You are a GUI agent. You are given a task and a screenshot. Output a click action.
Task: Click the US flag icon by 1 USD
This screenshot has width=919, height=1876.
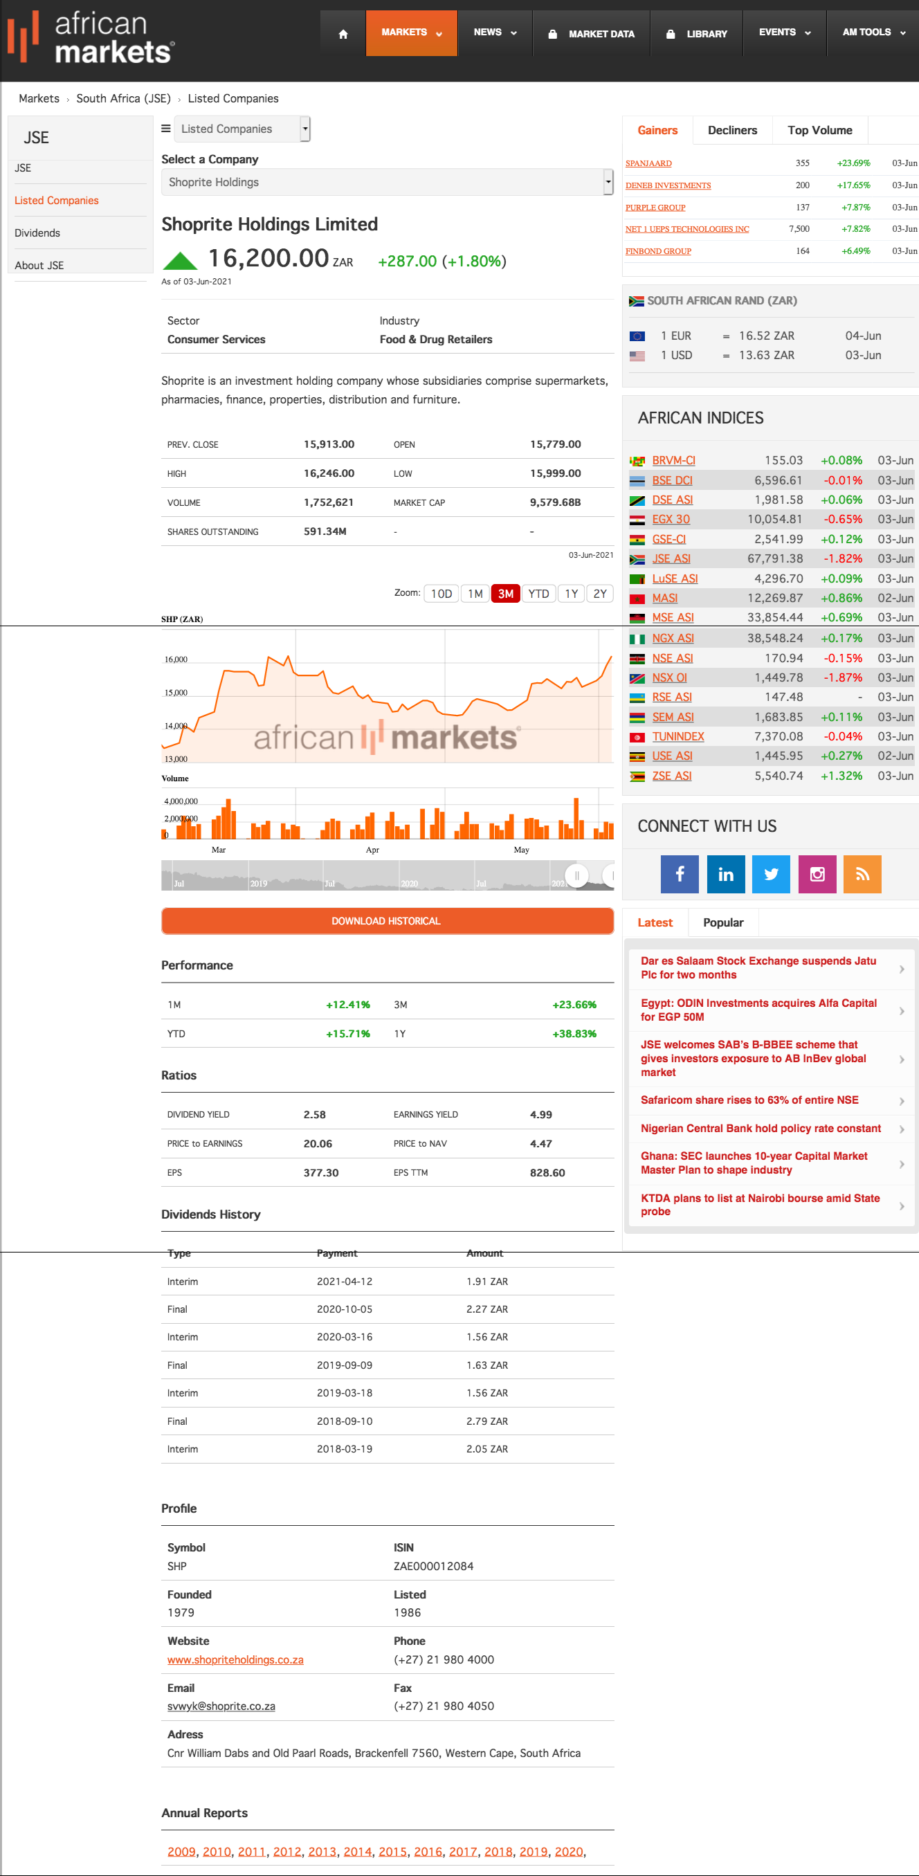[637, 356]
